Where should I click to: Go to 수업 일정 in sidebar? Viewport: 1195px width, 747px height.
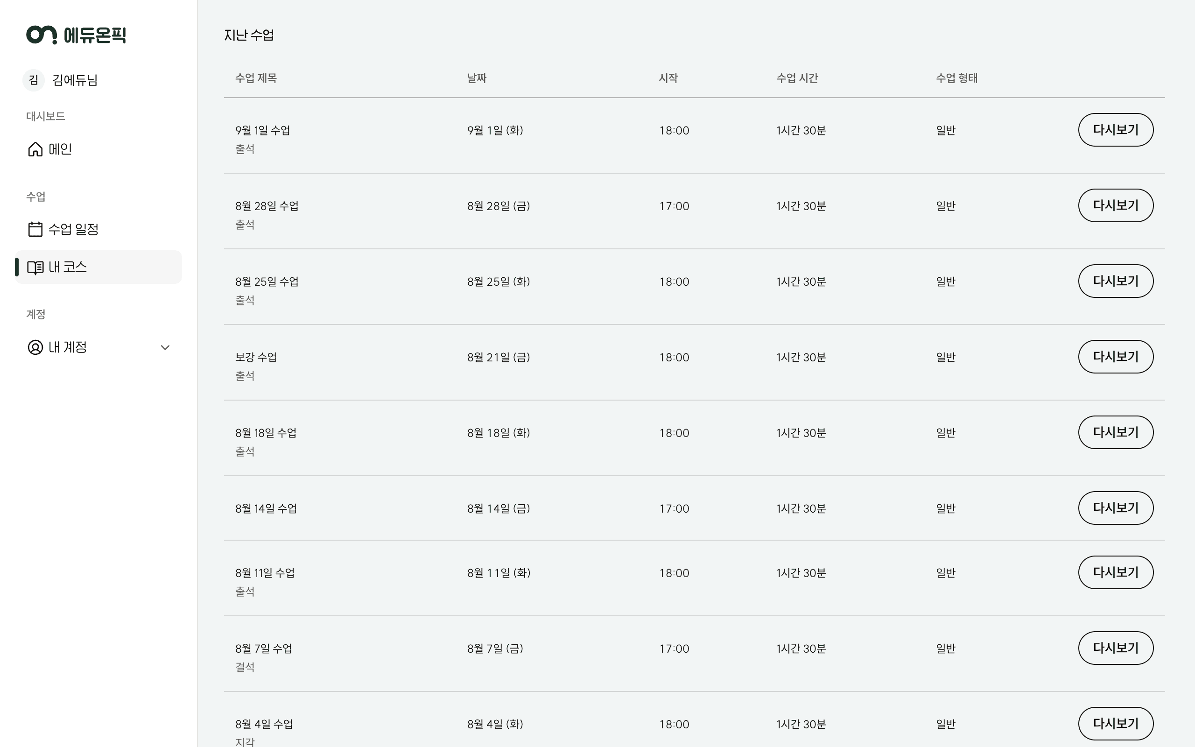point(98,229)
